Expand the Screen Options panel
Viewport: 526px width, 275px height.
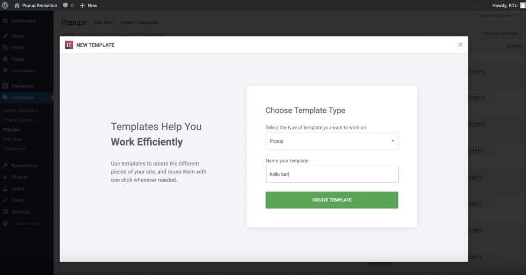(x=498, y=16)
